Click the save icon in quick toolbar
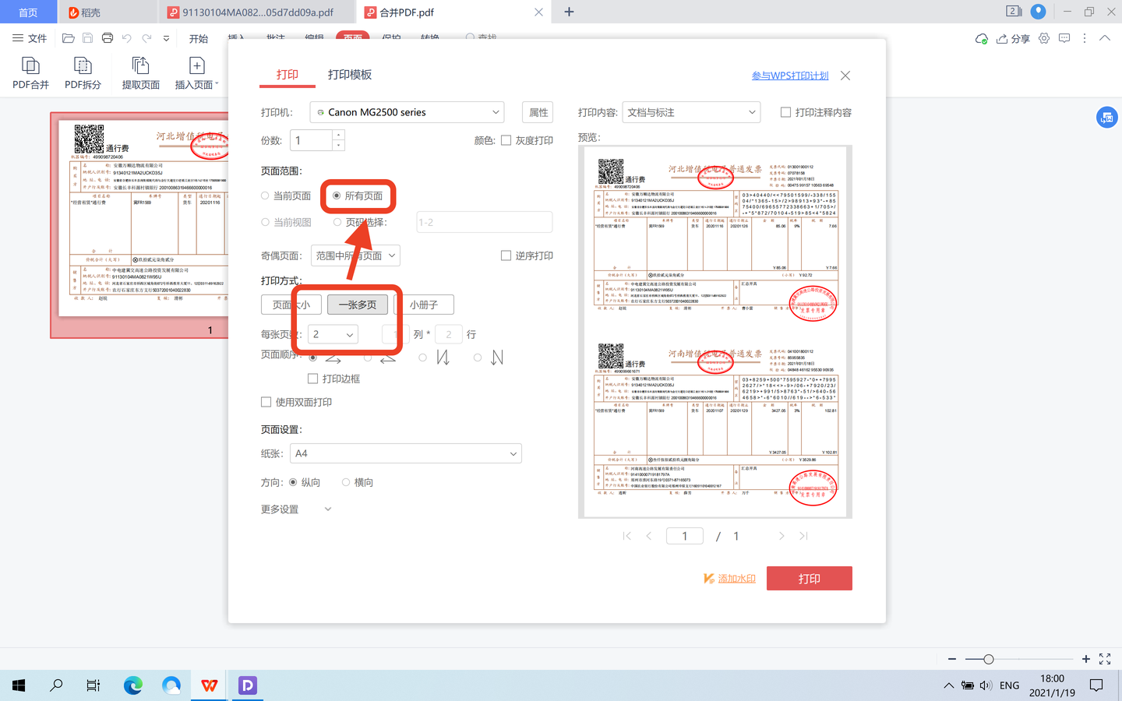The width and height of the screenshot is (1122, 701). point(87,38)
